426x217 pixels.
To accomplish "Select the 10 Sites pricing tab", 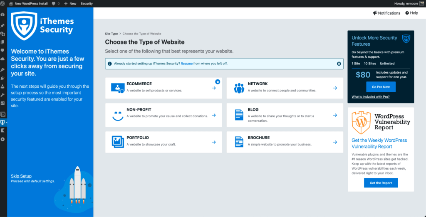I will (x=370, y=64).
